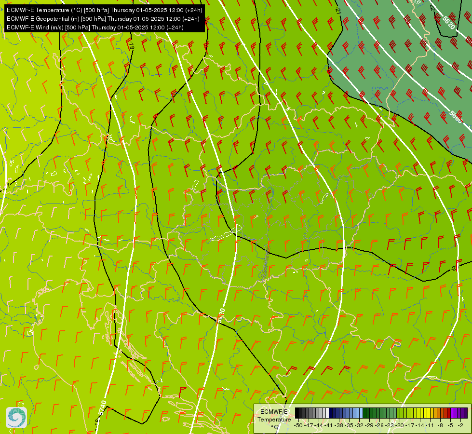The image size is (472, 434).
Task: Click the -8 legend tick label
Action: coord(440,426)
